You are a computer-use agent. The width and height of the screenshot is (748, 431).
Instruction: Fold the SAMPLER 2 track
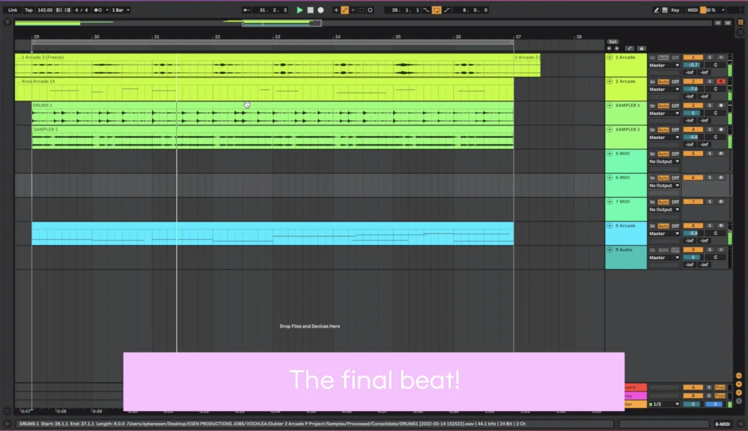click(x=610, y=129)
